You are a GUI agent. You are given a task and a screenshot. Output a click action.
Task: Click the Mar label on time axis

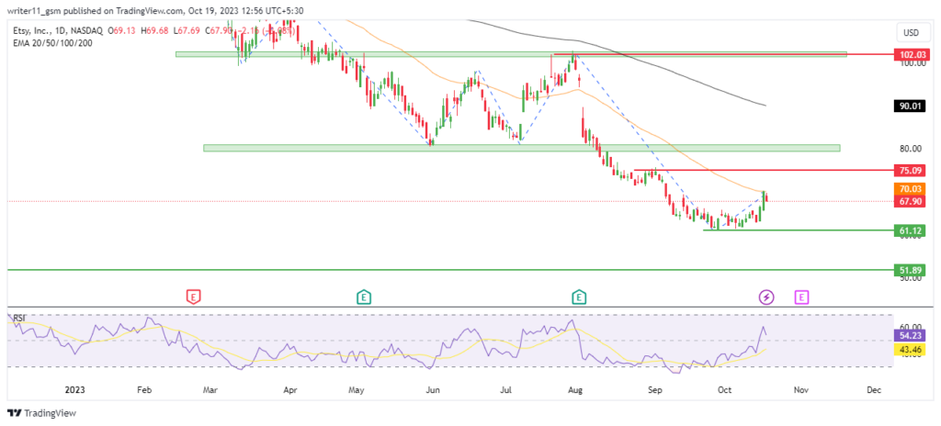210,390
